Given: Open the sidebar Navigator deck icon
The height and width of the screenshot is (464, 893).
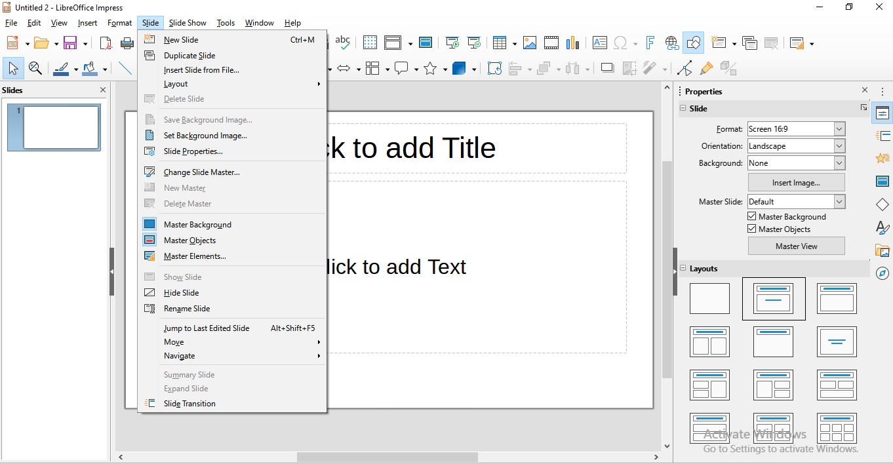Looking at the screenshot, I should pyautogui.click(x=883, y=273).
